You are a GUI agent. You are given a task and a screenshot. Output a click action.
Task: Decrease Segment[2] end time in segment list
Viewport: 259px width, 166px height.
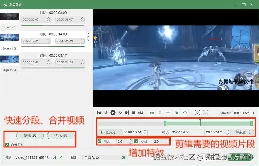pos(83,42)
